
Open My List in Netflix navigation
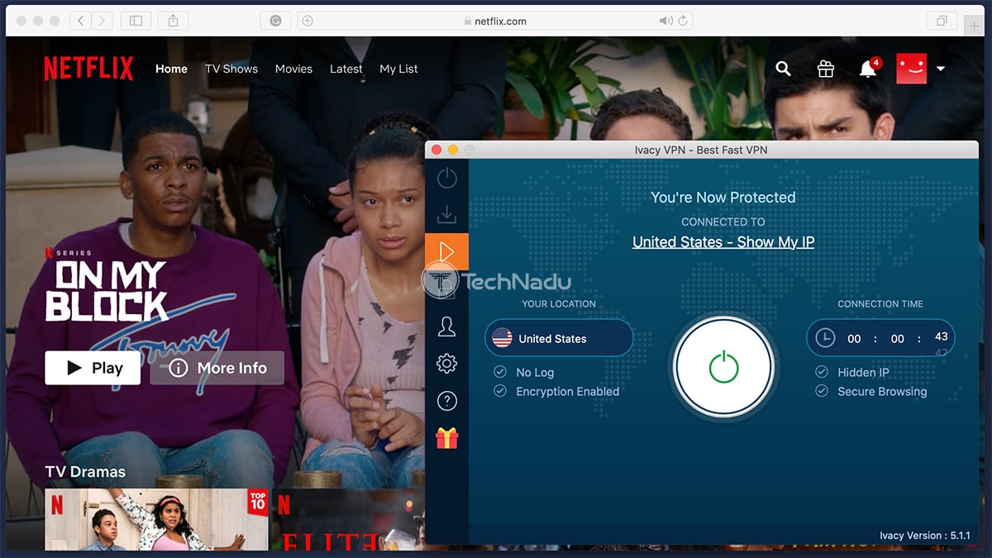tap(398, 69)
